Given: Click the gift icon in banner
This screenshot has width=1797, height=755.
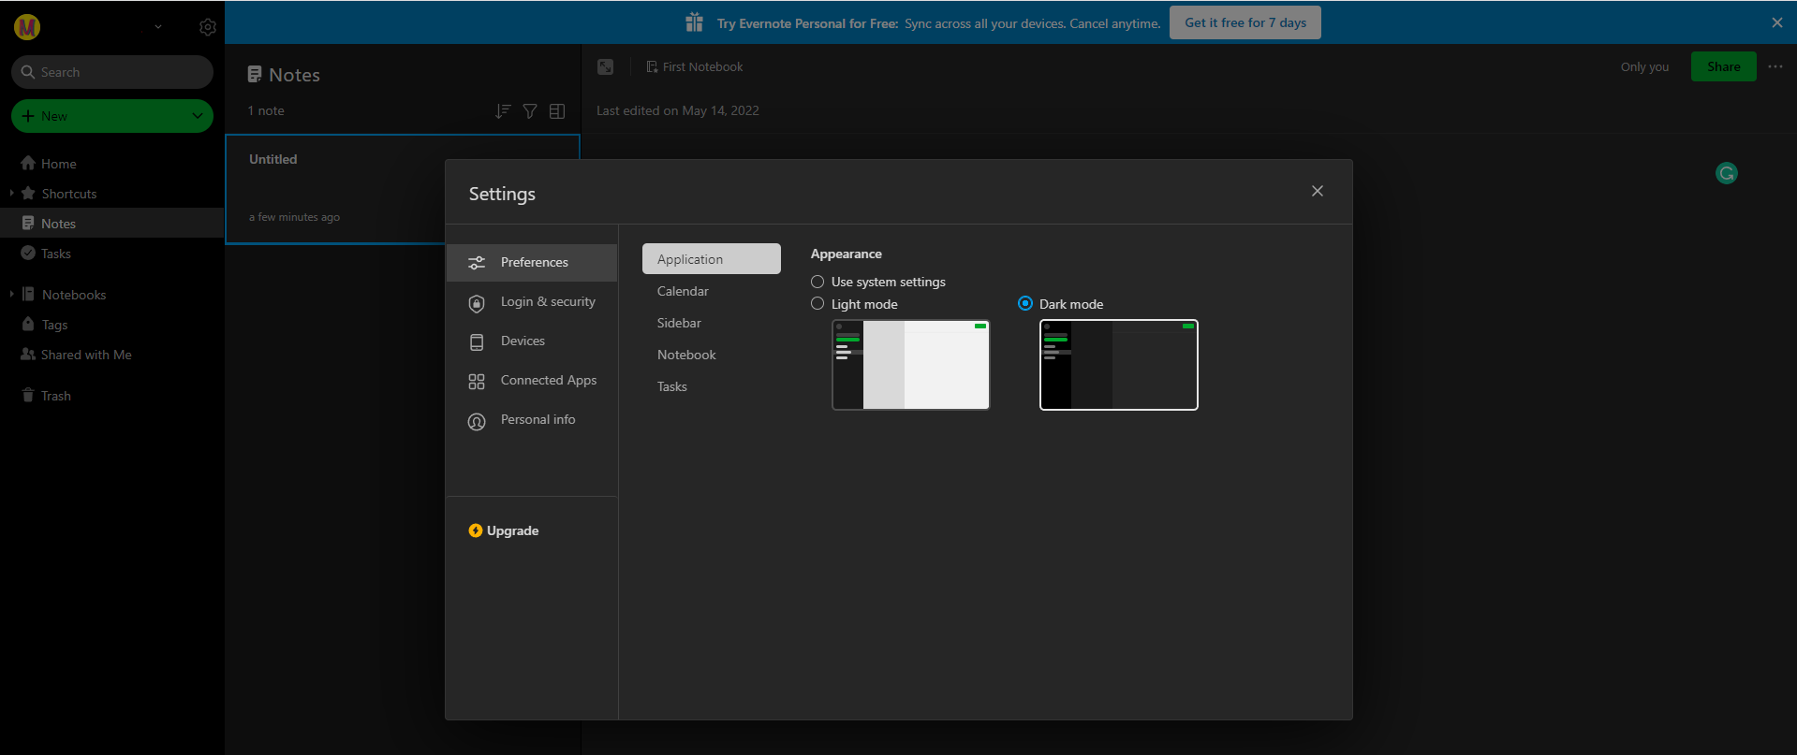Looking at the screenshot, I should 694,22.
